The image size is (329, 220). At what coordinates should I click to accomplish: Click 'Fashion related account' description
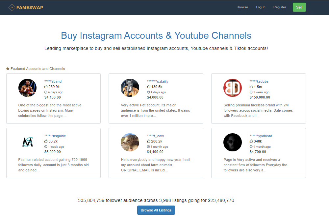[53, 165]
